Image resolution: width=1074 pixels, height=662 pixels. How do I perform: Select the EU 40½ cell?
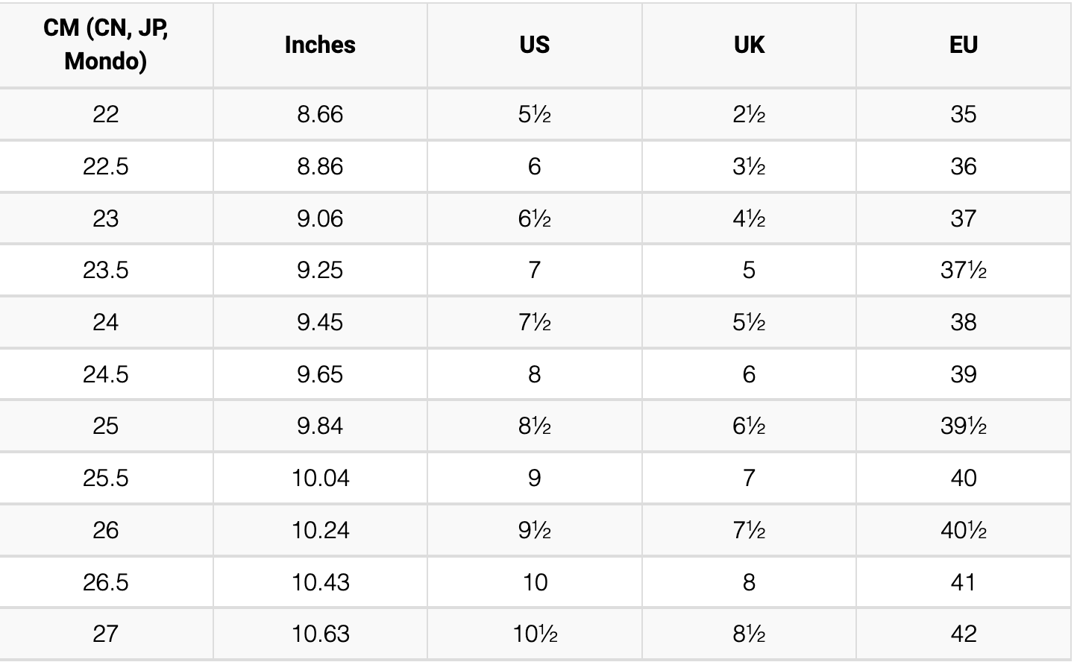pos(964,530)
